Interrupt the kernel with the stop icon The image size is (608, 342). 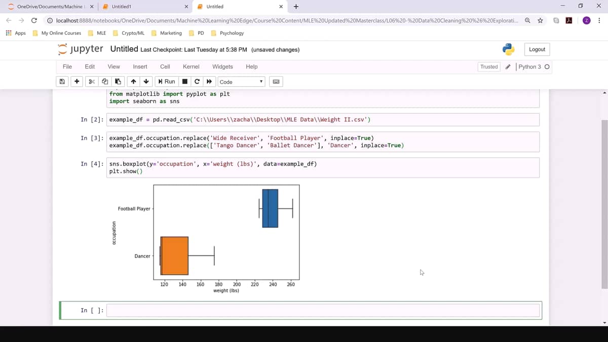185,82
